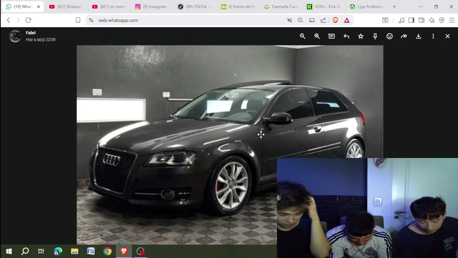Open the media control music icon

[401, 20]
